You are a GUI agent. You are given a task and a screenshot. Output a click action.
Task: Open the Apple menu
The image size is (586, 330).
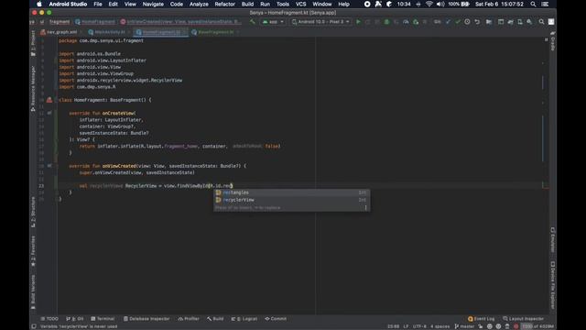point(38,4)
